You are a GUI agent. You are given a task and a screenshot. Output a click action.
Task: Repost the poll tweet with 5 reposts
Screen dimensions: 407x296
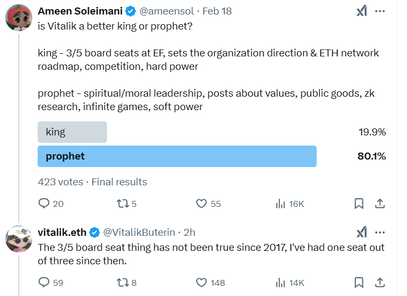123,204
